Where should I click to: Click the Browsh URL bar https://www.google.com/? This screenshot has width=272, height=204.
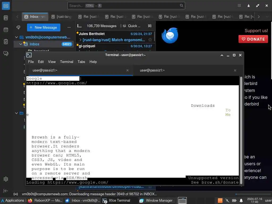(x=57, y=83)
